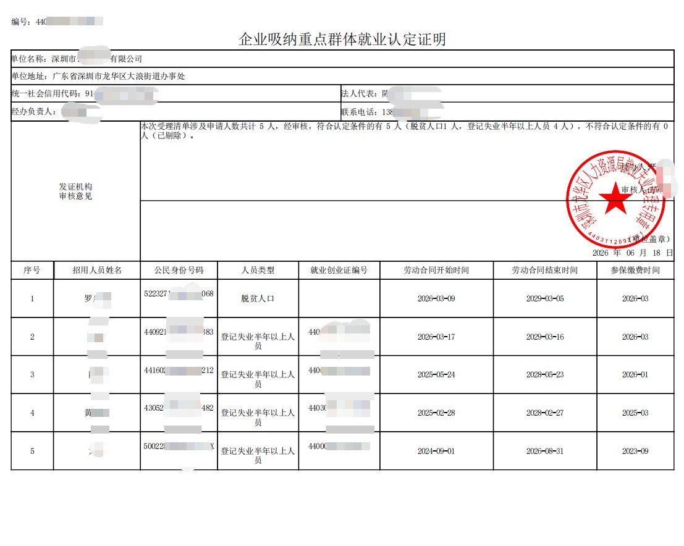Click contract start date 2024-09-01

tap(436, 451)
